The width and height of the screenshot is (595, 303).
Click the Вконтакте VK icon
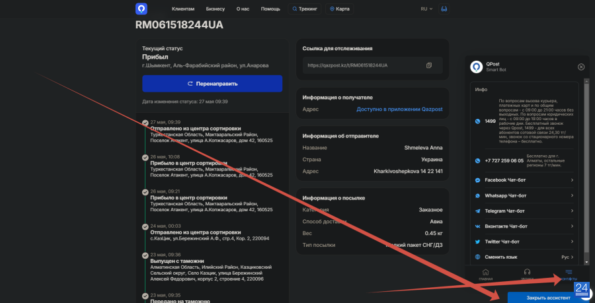pos(477,226)
